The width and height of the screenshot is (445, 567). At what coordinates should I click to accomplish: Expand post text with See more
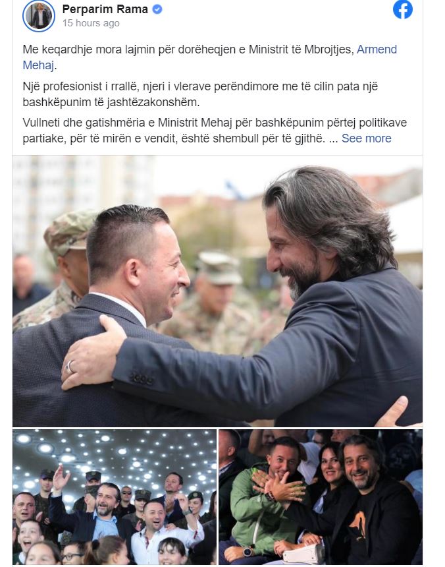coord(366,138)
